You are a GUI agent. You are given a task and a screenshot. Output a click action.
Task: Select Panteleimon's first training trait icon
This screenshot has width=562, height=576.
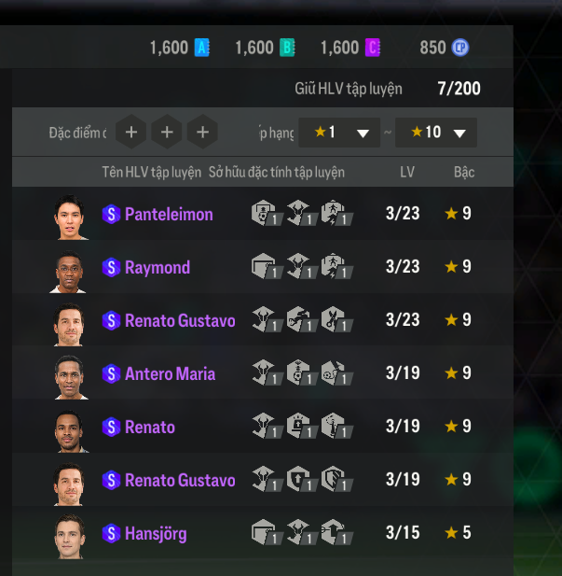pyautogui.click(x=267, y=213)
